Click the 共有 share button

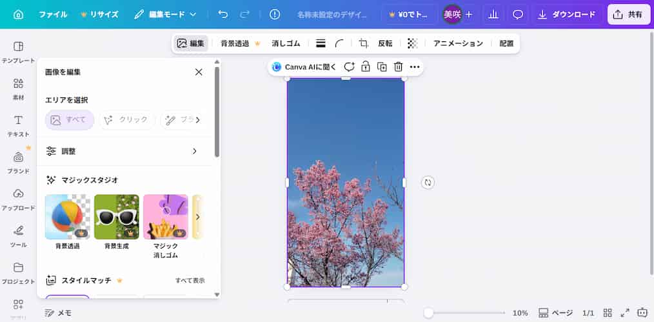629,15
